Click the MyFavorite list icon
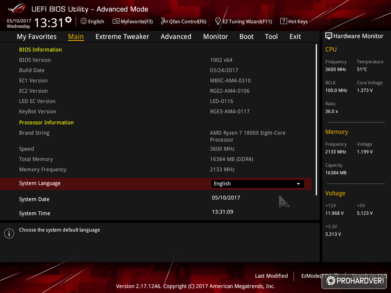The width and height of the screenshot is (391, 293). click(x=116, y=21)
